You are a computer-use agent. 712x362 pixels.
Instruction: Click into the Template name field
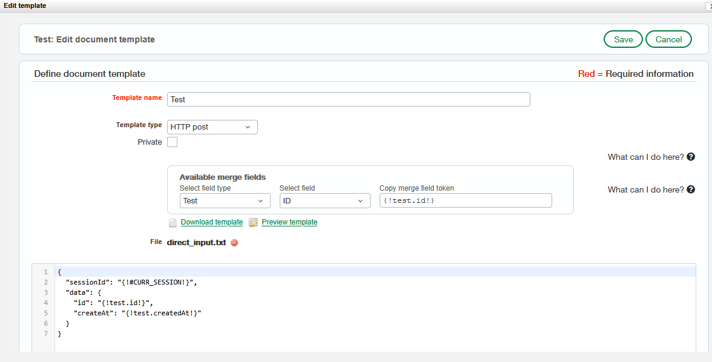click(x=348, y=99)
